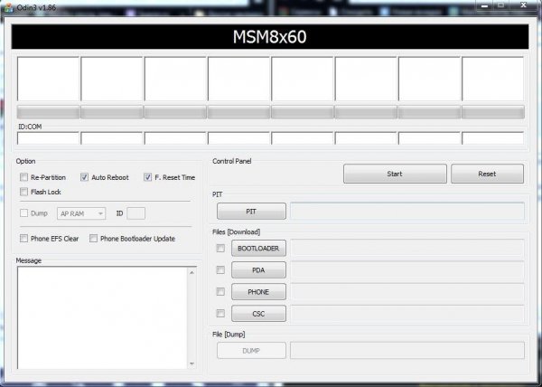Click the PIT file path field
The height and width of the screenshot is (387, 542).
[x=407, y=211]
